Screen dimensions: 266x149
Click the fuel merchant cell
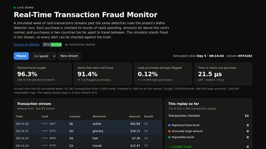(x=95, y=138)
